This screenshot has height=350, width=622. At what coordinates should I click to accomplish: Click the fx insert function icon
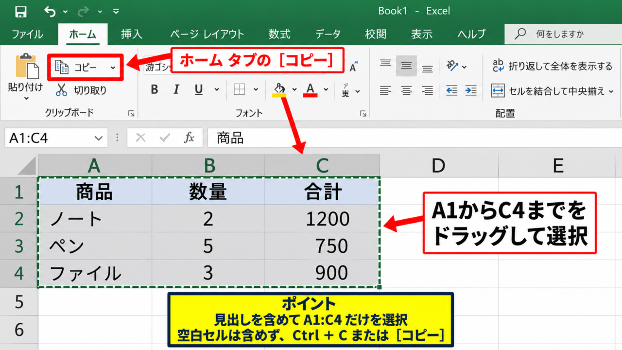pyautogui.click(x=189, y=138)
